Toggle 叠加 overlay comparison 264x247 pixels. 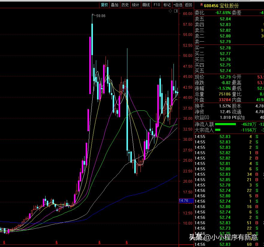point(114,4)
